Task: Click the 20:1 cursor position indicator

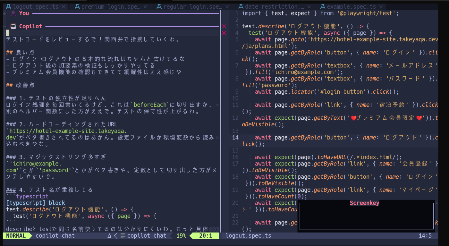Action: tap(206, 236)
